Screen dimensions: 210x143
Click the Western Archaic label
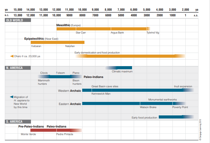70,91
